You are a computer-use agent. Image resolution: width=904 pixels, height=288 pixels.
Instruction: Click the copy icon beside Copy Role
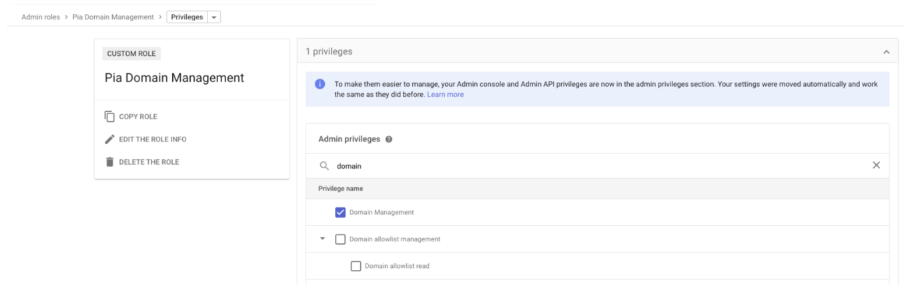coord(109,117)
